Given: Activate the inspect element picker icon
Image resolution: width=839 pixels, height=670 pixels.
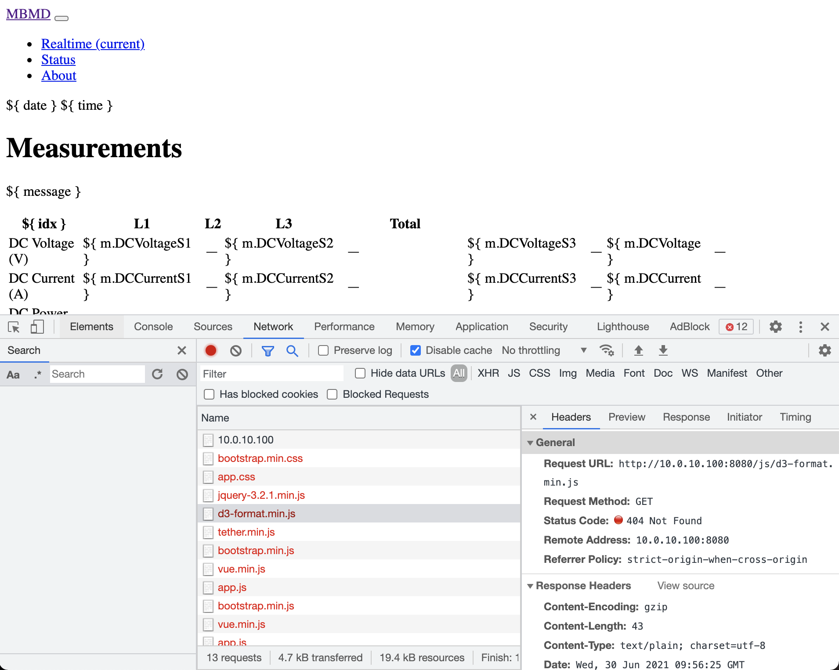Looking at the screenshot, I should click(14, 327).
